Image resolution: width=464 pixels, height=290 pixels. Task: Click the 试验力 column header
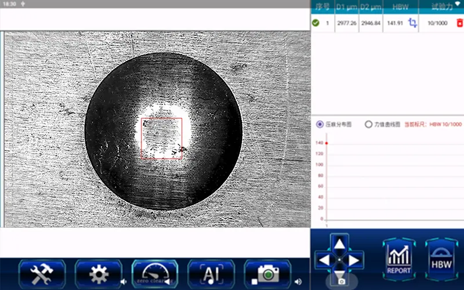pyautogui.click(x=443, y=7)
